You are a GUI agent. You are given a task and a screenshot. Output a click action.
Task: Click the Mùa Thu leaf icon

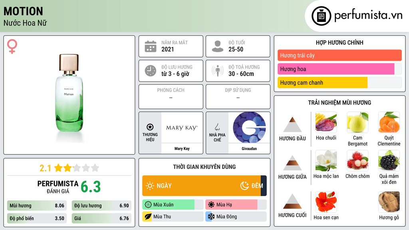click(148, 216)
